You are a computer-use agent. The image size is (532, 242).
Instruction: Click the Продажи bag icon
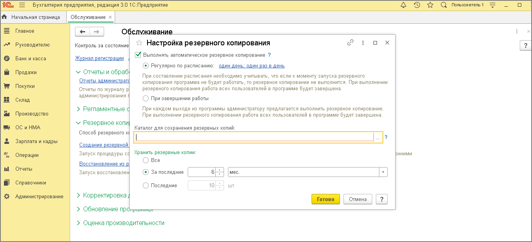(6, 72)
